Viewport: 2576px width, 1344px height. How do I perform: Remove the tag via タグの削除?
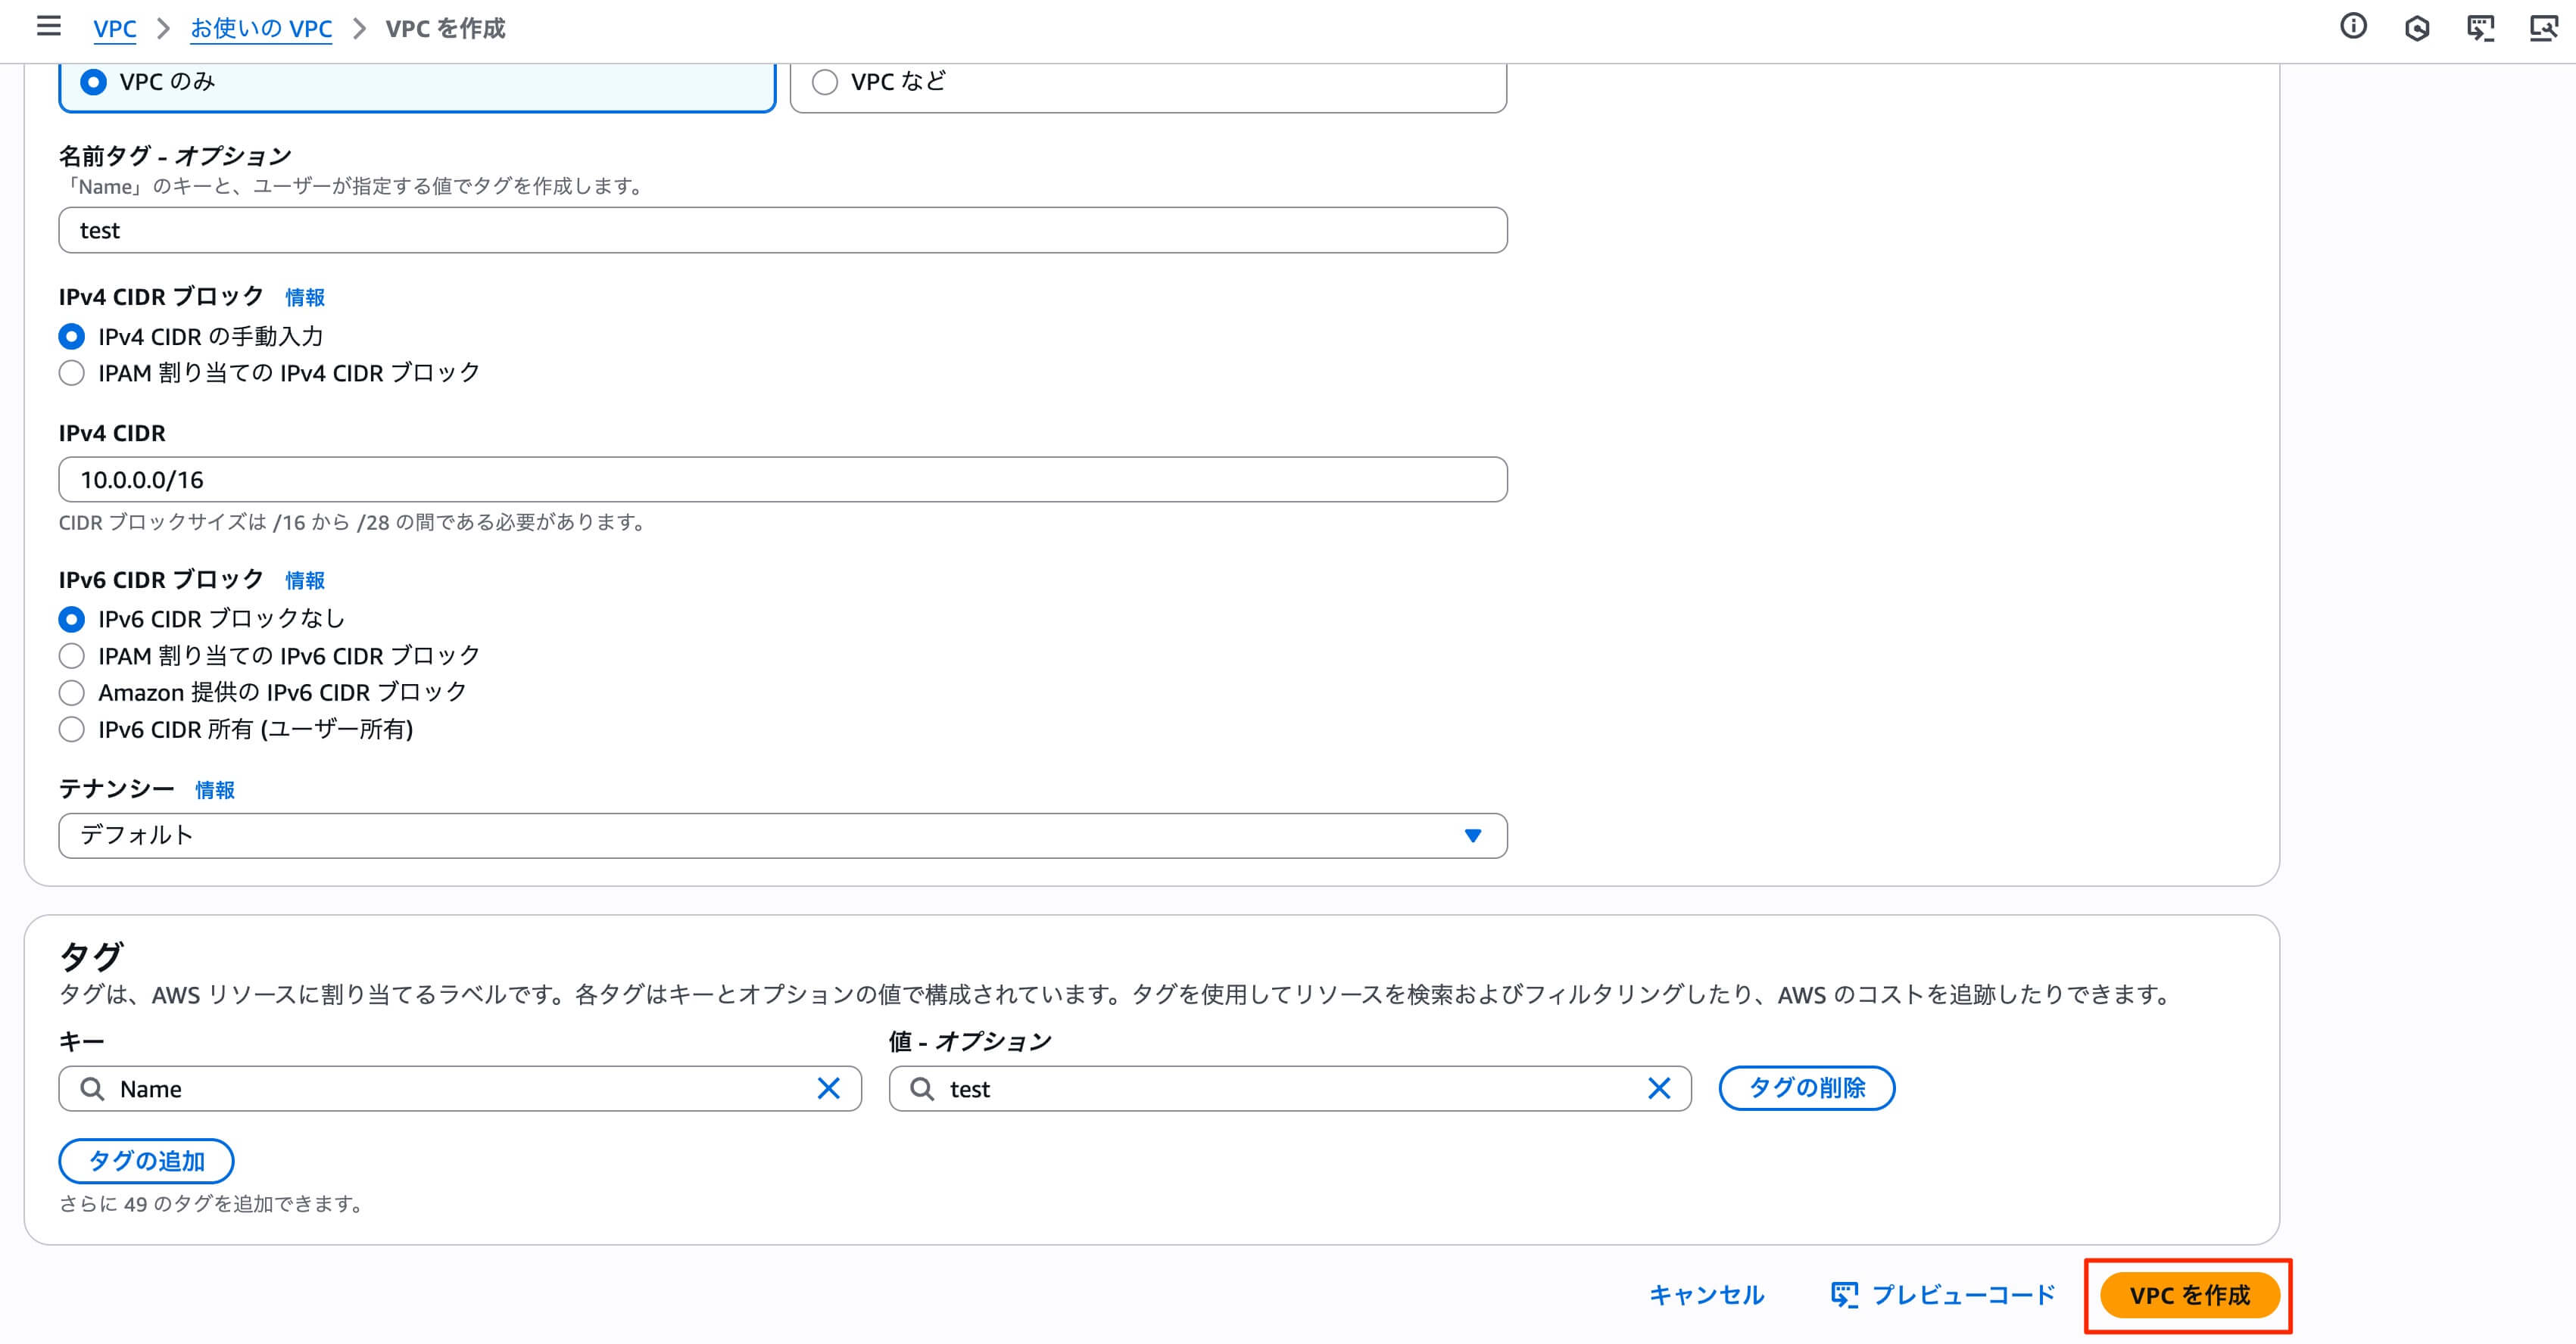pos(1806,1088)
